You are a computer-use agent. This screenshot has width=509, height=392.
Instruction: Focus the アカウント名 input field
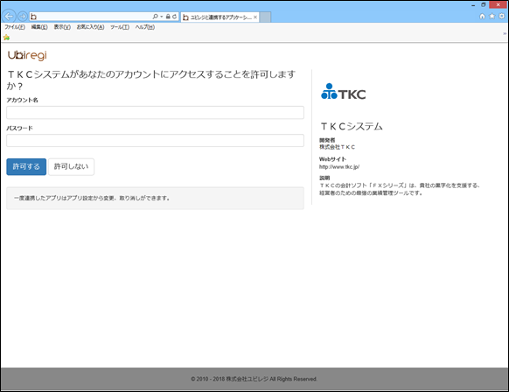click(x=155, y=112)
